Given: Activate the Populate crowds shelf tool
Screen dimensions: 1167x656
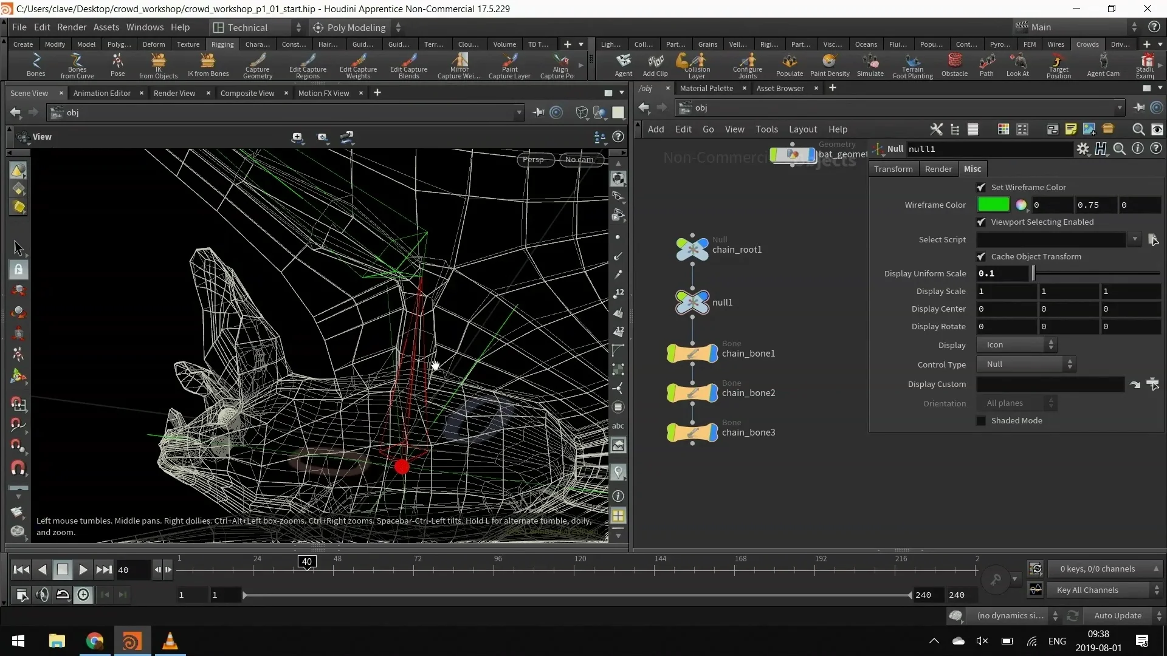Looking at the screenshot, I should 789,66.
